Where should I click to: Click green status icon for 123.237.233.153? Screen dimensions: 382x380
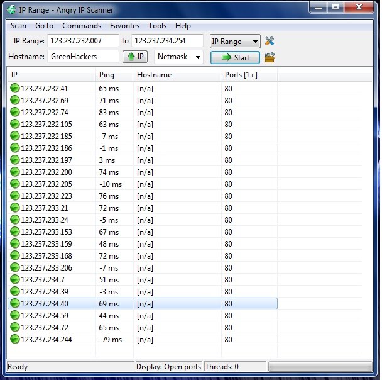click(15, 232)
